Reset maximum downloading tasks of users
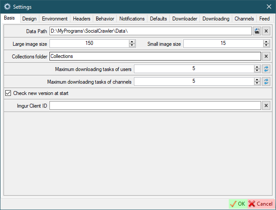The image size is (276, 210). coord(266,69)
